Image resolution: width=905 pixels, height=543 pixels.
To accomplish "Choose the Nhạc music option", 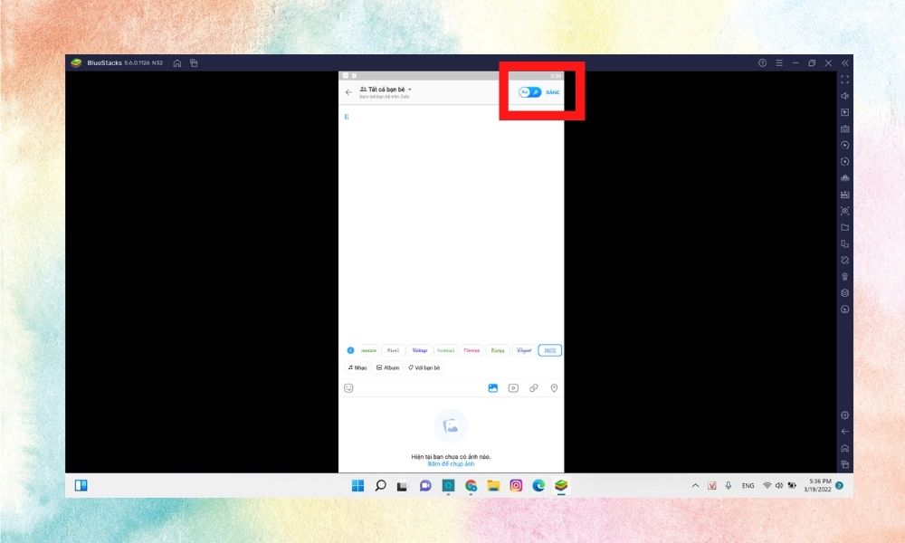I will click(357, 367).
